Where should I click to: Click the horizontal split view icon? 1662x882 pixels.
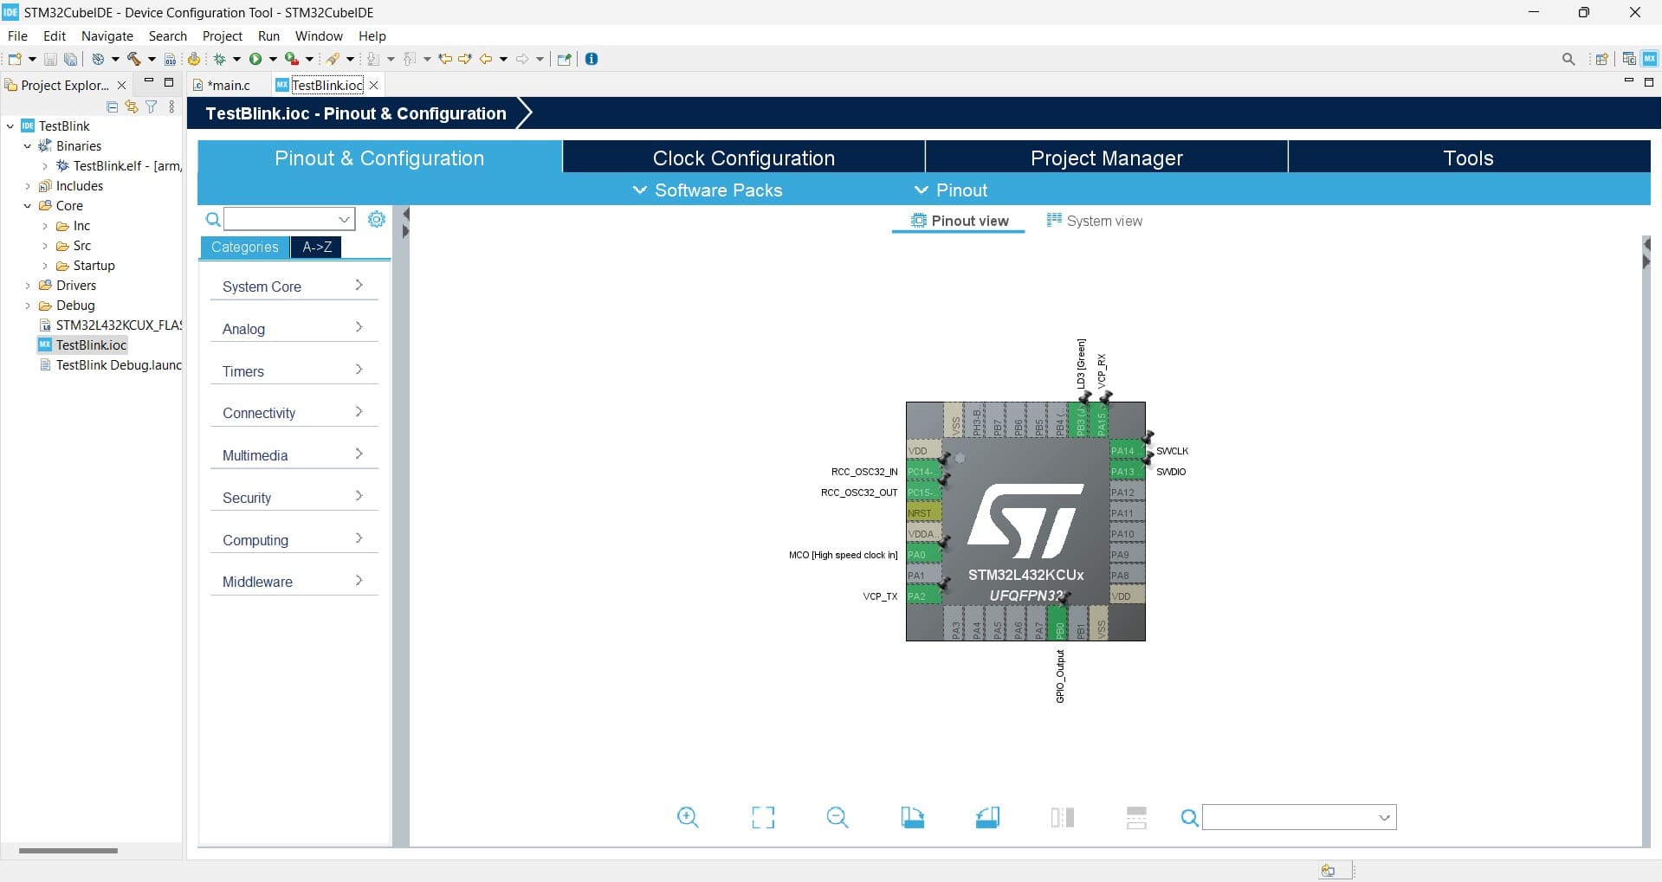(1136, 817)
